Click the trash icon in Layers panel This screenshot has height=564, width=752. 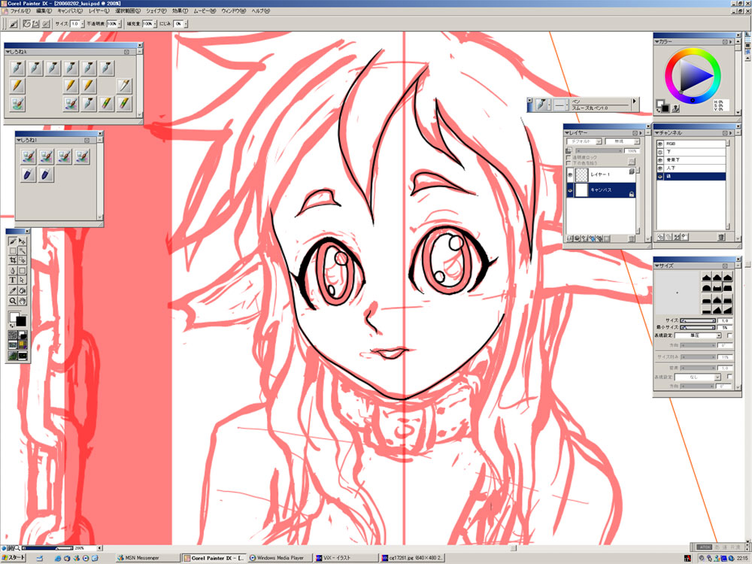[x=632, y=239]
